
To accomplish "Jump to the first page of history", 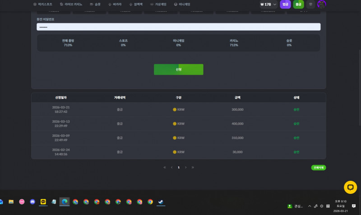I will tap(165, 167).
